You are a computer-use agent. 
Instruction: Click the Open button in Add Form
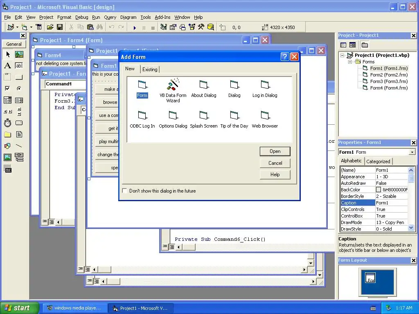(x=275, y=151)
